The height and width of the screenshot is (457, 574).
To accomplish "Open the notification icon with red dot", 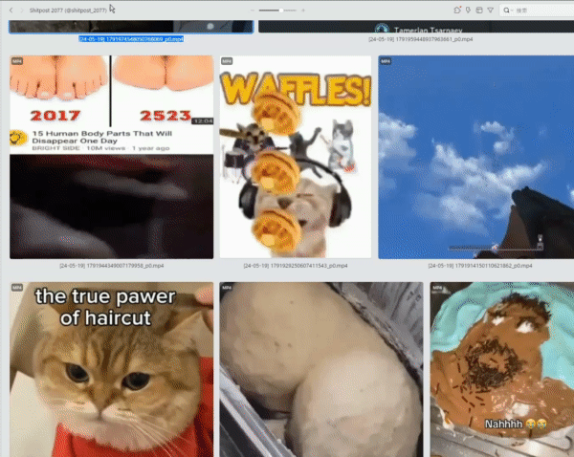I will pyautogui.click(x=457, y=11).
